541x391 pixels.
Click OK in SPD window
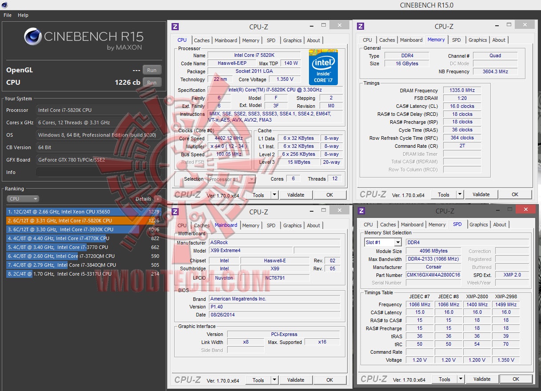516,379
